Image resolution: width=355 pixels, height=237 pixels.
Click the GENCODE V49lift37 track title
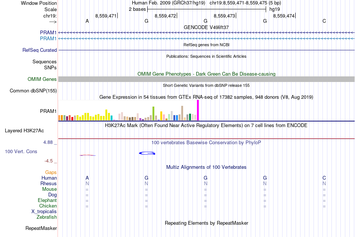[x=206, y=27]
